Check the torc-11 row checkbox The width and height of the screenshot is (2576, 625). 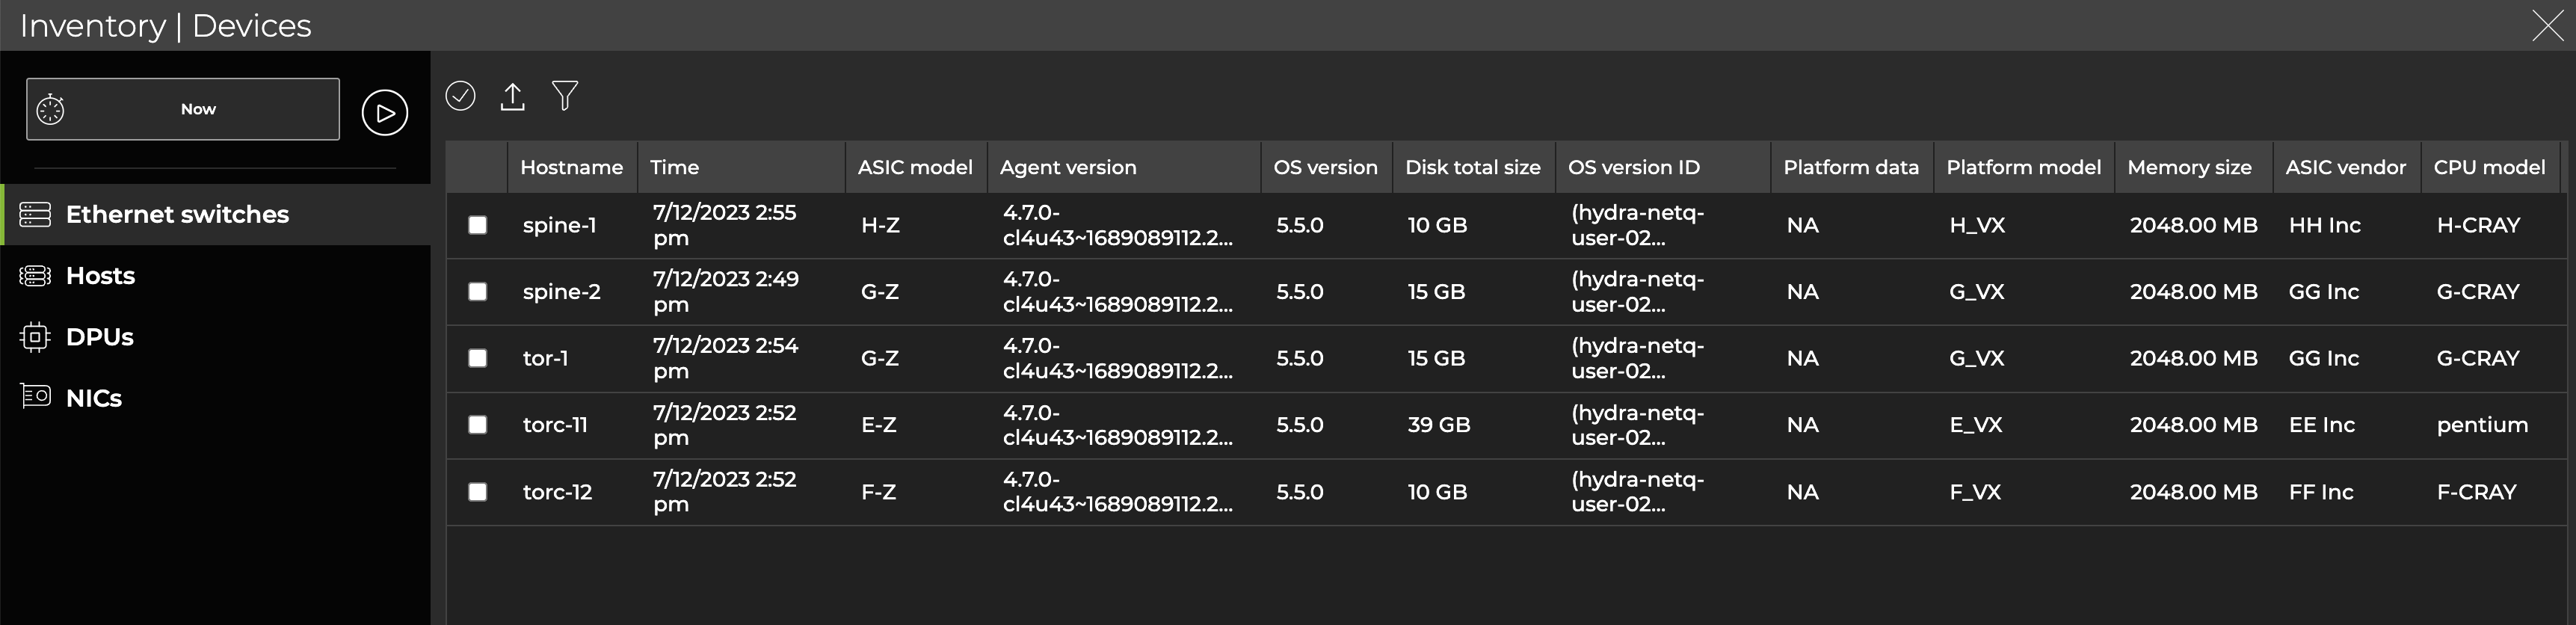pyautogui.click(x=477, y=424)
